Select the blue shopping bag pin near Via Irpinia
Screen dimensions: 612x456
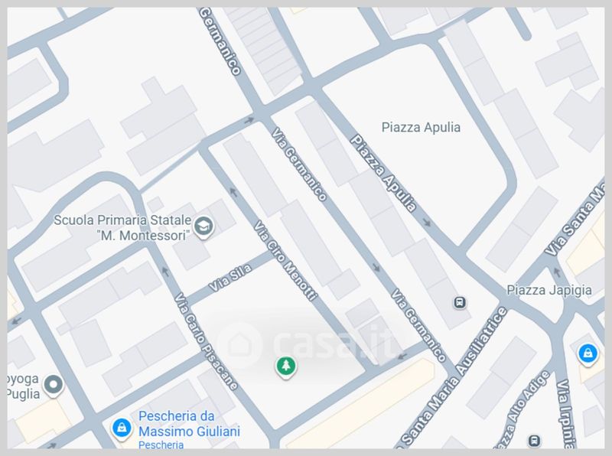click(588, 354)
